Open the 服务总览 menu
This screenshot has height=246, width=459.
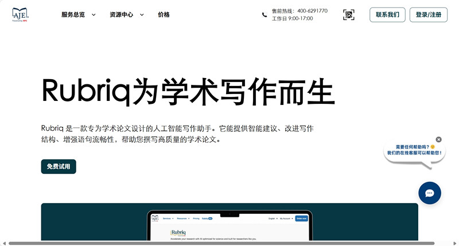73,15
